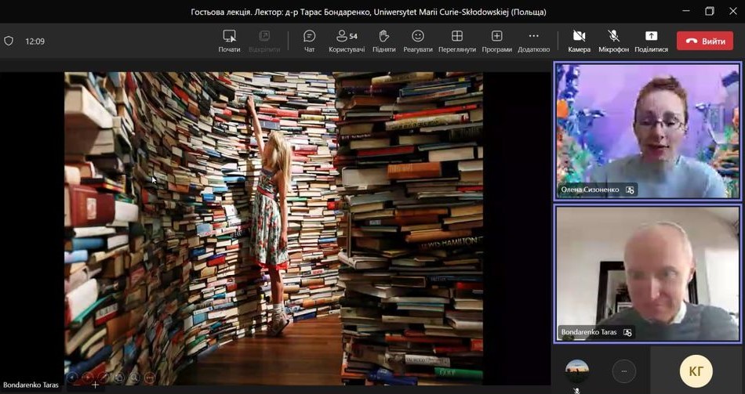745x394 pixels.
Task: Expand the Додатково more options menu
Action: [533, 41]
